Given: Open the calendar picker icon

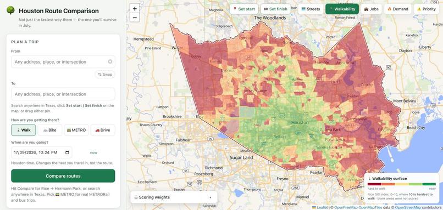Looking at the screenshot, I should click(x=67, y=152).
